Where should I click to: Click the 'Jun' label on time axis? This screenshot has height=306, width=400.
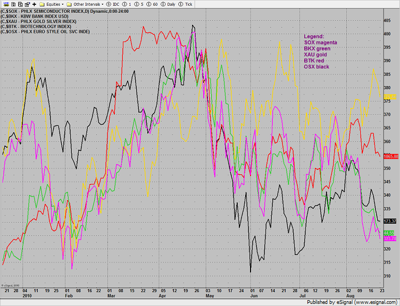(254, 296)
